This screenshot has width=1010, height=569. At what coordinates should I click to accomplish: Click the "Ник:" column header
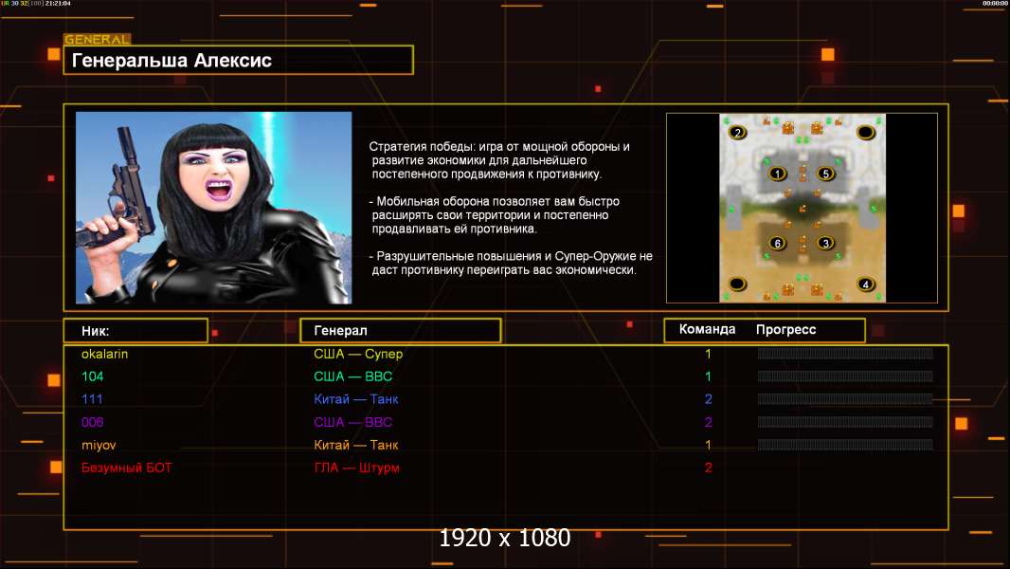pyautogui.click(x=135, y=330)
